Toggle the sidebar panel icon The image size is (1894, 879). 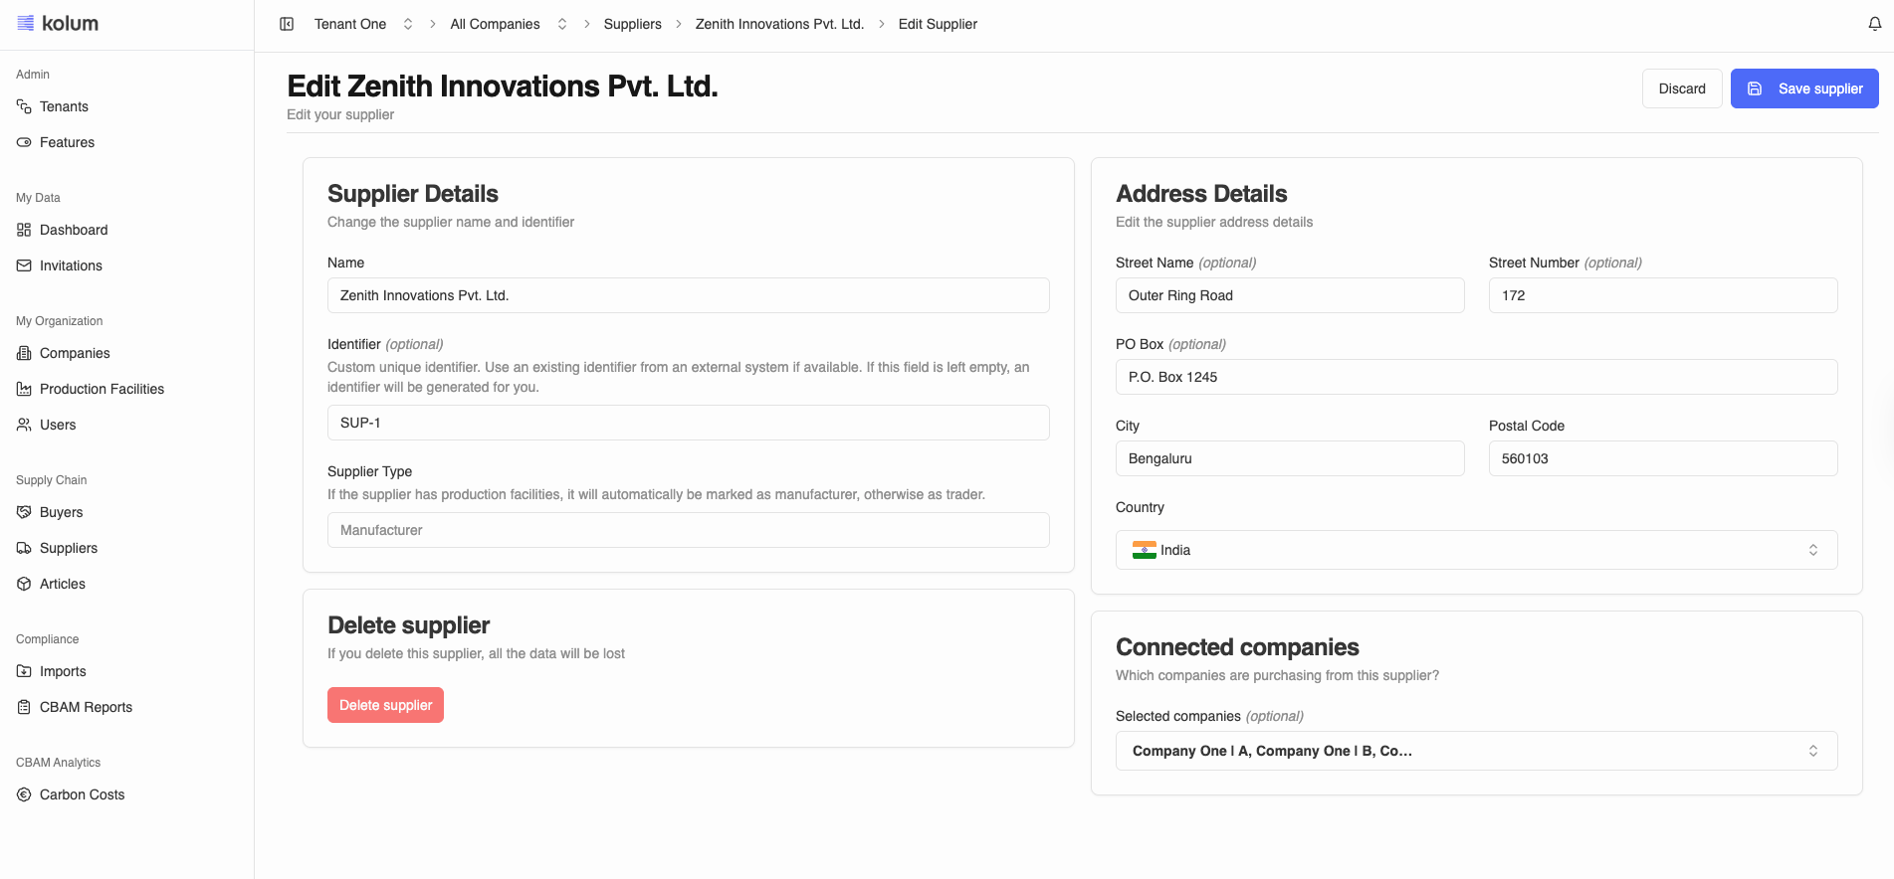click(287, 24)
